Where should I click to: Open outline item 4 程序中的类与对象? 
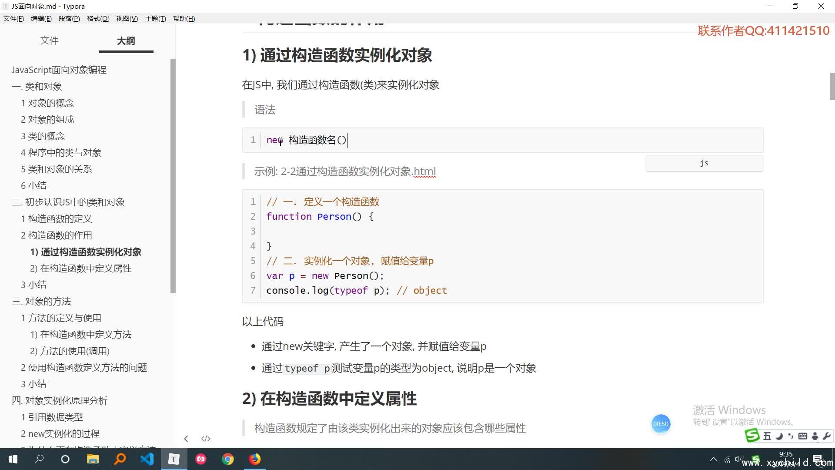[x=61, y=153]
